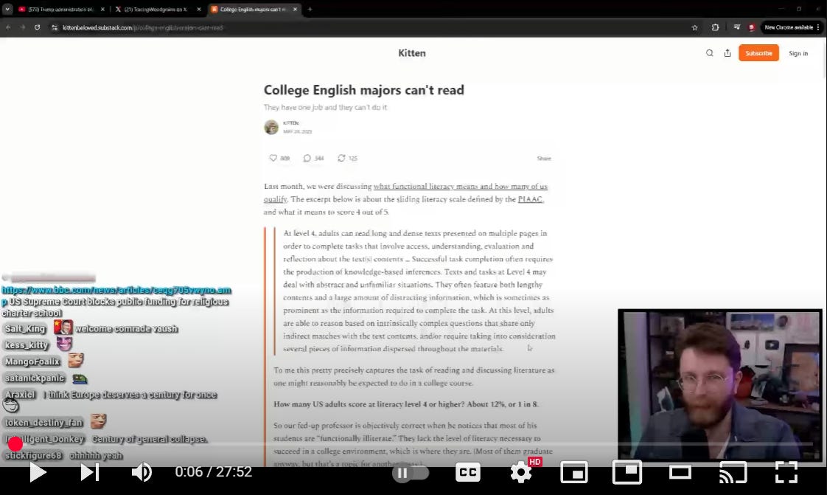827x495 pixels.
Task: Open the comments bubble icon showing 344
Action: coord(307,158)
